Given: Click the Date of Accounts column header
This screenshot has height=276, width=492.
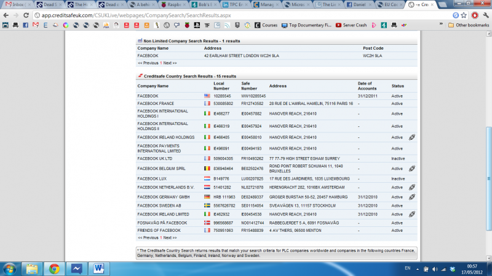Looking at the screenshot, I should point(367,86).
